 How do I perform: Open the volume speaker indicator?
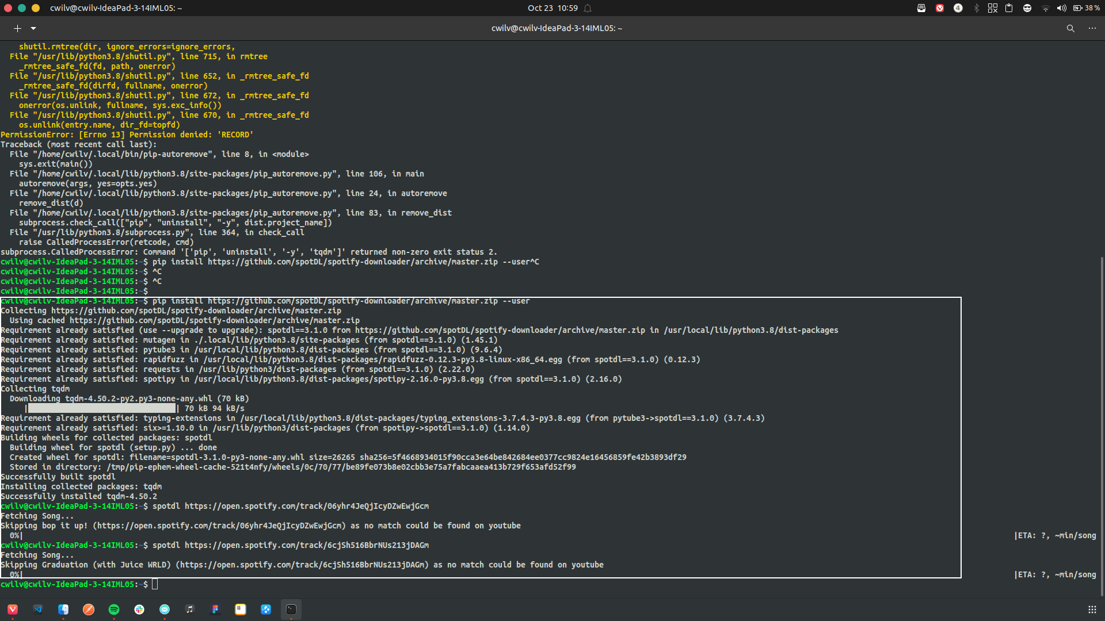click(1062, 8)
